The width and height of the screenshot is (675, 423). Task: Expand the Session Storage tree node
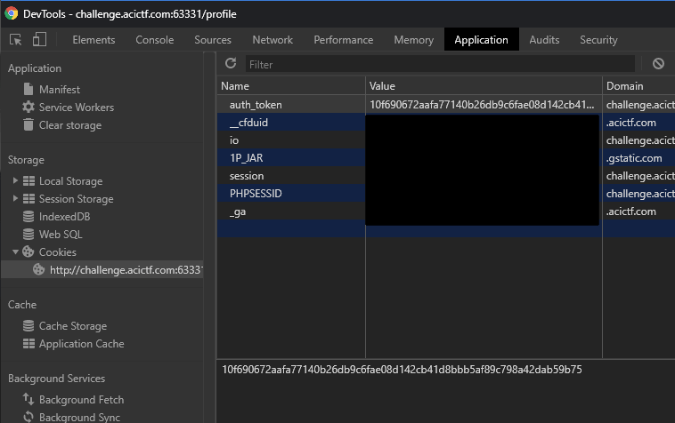(15, 199)
